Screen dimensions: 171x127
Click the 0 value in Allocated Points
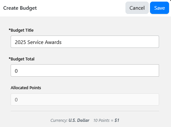(x=16, y=100)
